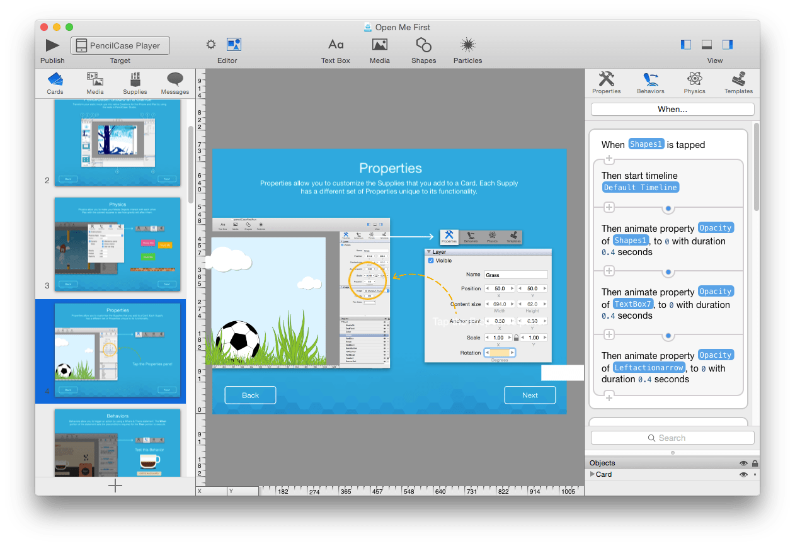Select the Behaviors card thumbnail

click(117, 442)
